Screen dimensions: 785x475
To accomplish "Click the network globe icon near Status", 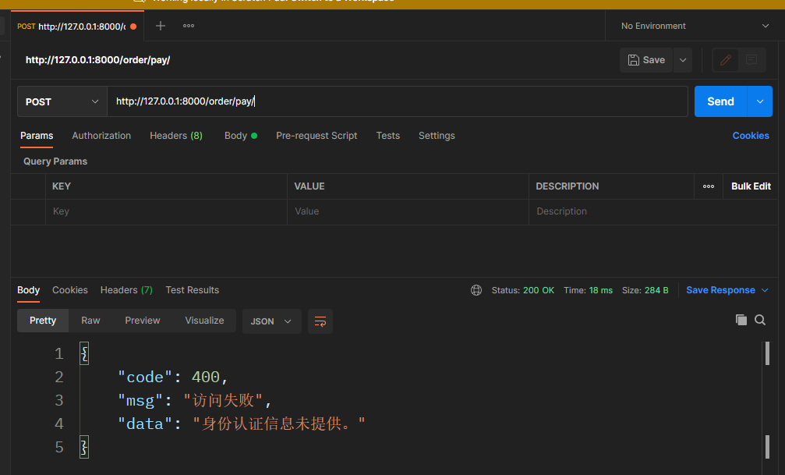I will (476, 290).
